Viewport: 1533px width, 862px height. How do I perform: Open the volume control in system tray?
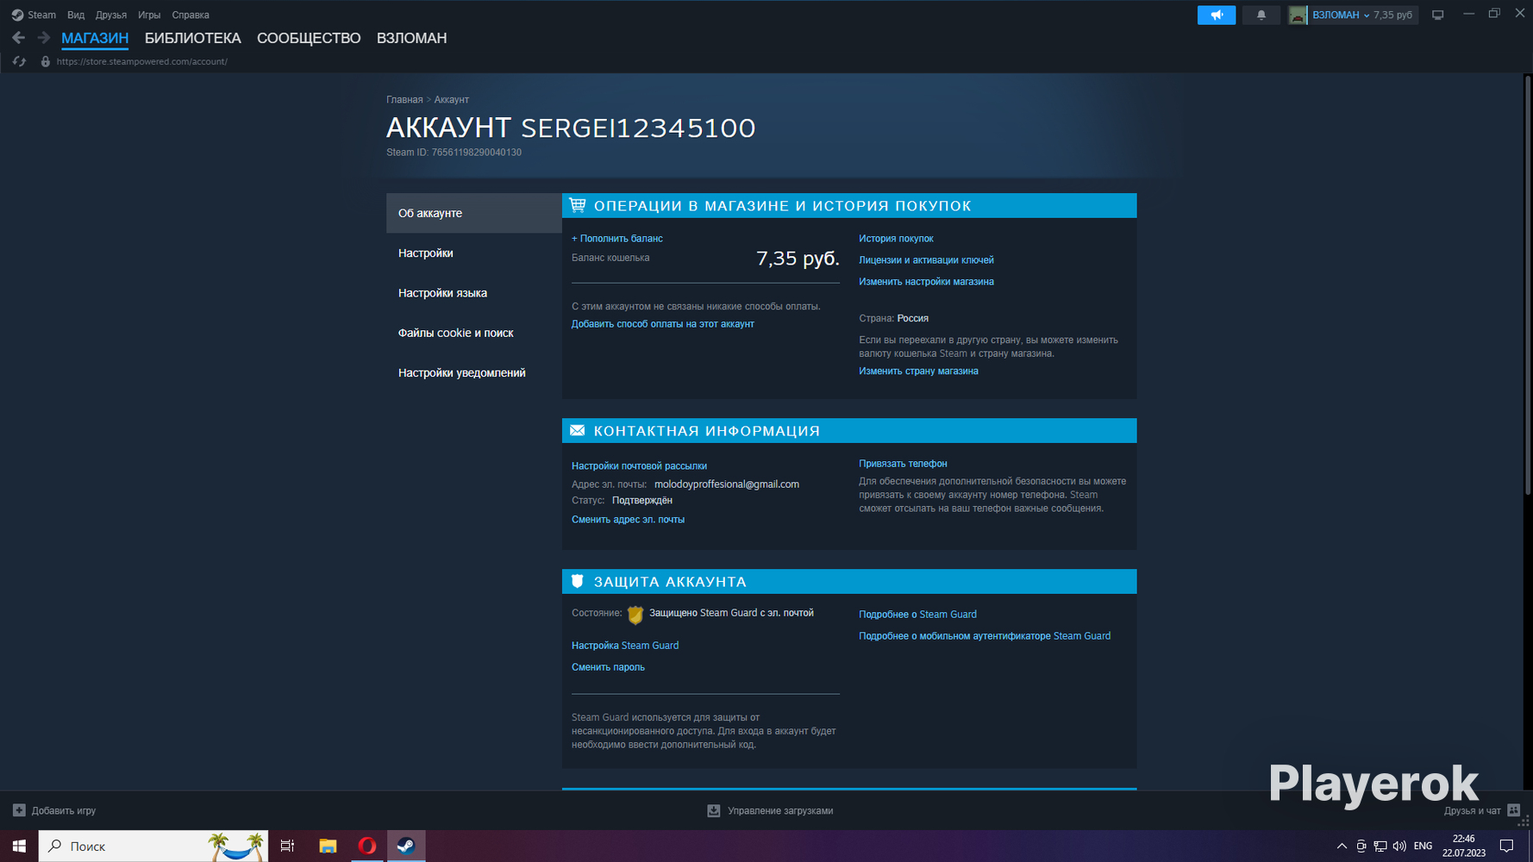pyautogui.click(x=1399, y=846)
